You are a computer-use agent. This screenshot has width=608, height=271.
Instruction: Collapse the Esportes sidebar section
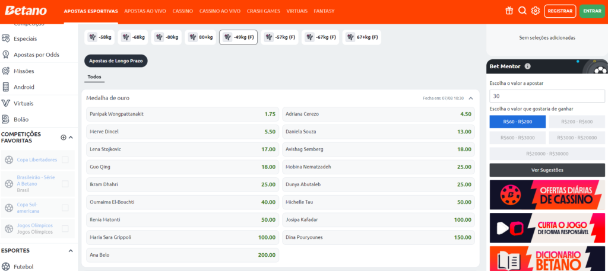[x=71, y=250]
